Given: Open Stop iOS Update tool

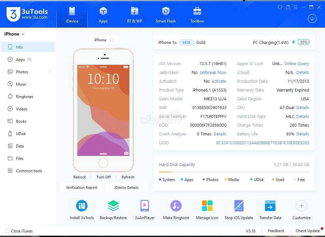Looking at the screenshot, I should click(239, 208).
